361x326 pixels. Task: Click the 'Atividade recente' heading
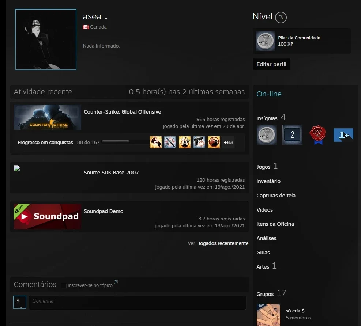click(x=43, y=92)
